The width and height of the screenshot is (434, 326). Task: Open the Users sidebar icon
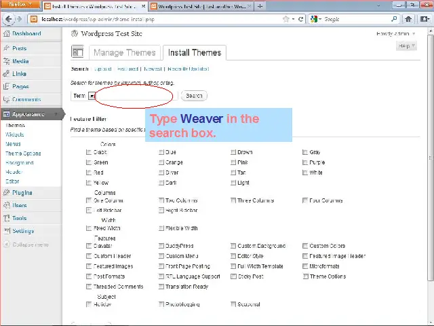[x=6, y=205]
